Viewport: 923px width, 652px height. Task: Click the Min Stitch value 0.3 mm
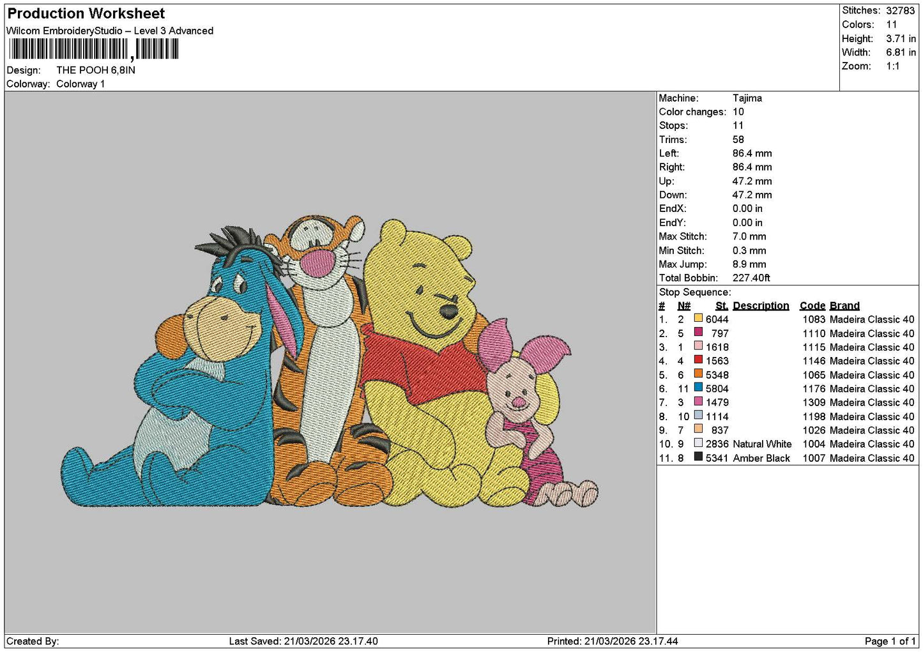pos(749,250)
